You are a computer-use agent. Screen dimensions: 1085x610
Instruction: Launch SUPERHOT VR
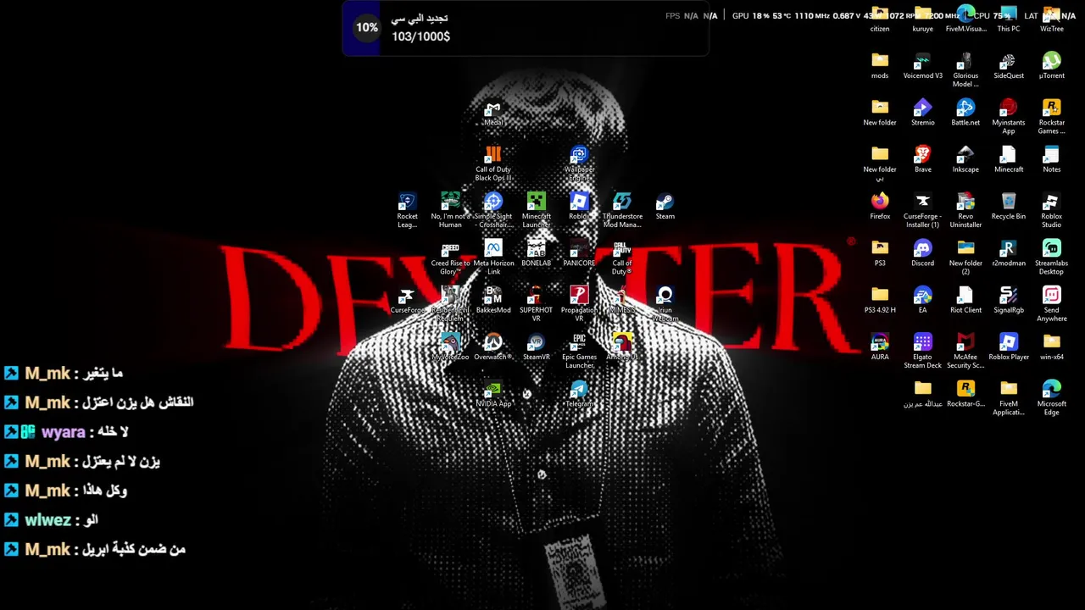pos(536,304)
